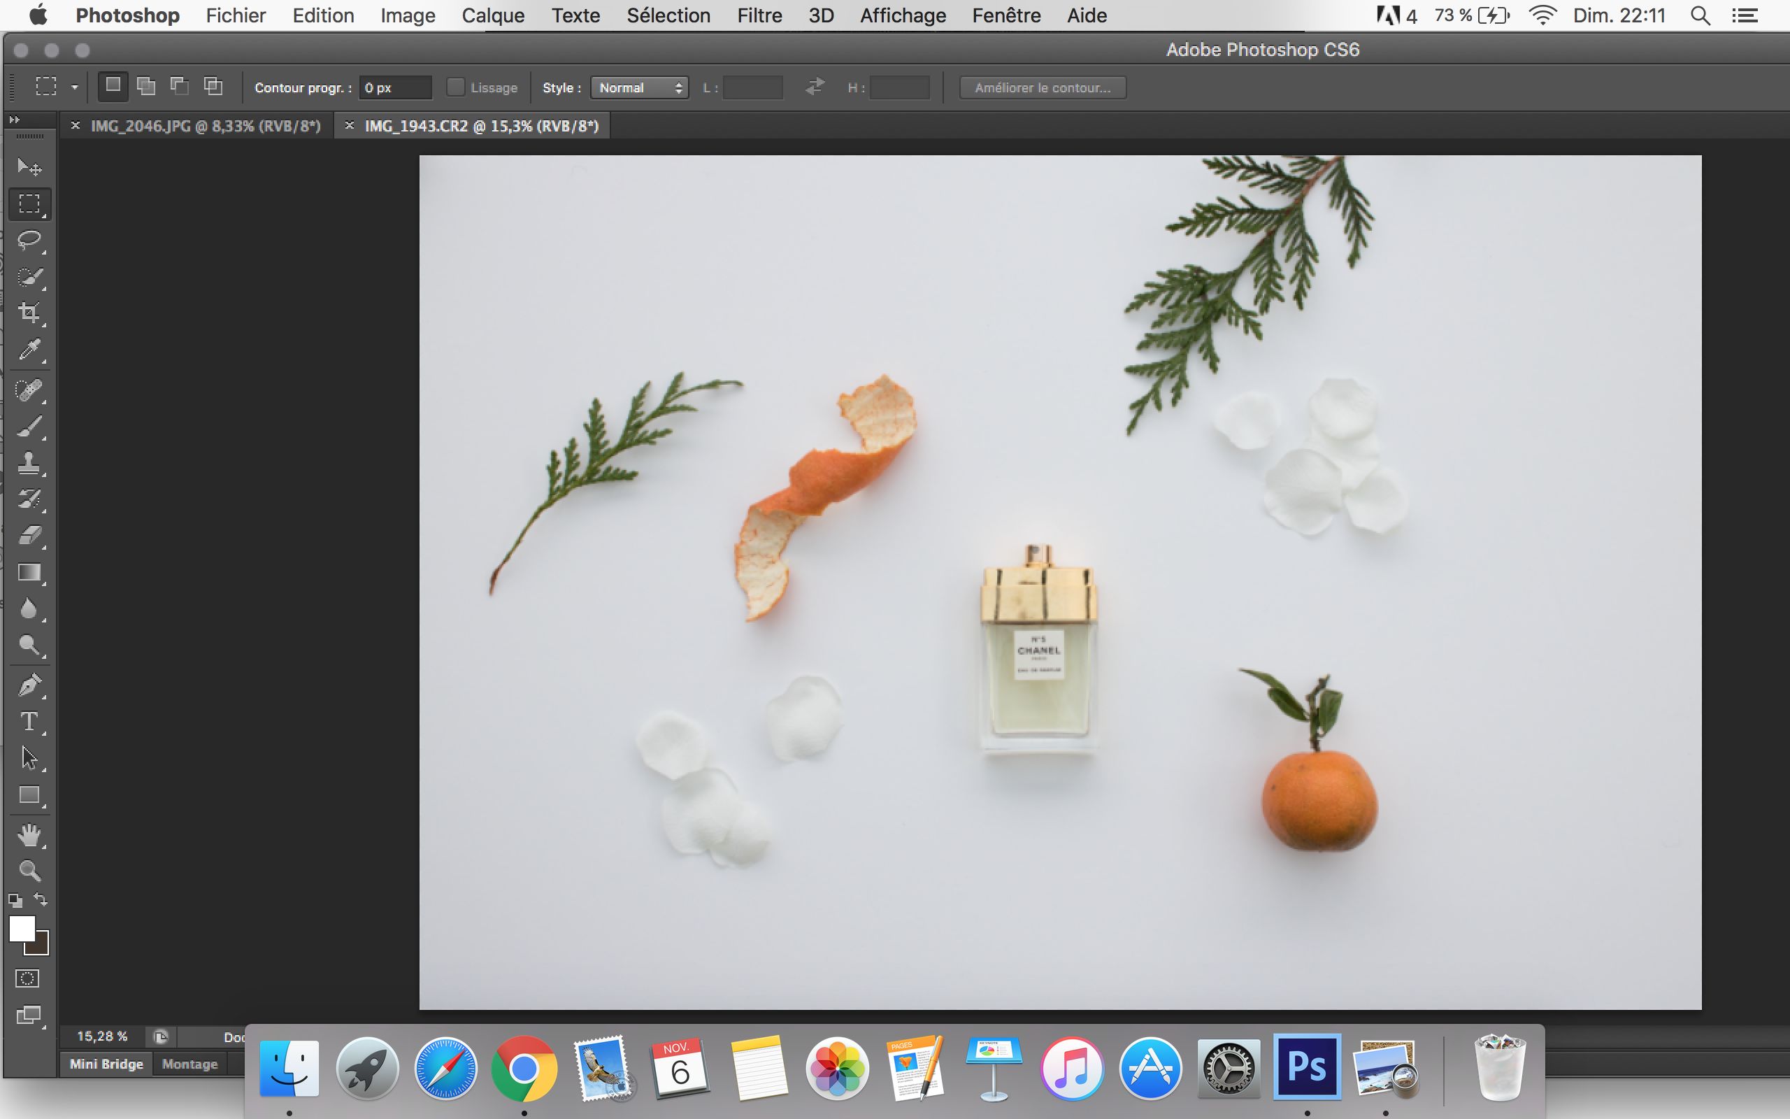Screen dimensions: 1790x1119
Task: Choose Add to selection mode
Action: (x=146, y=87)
